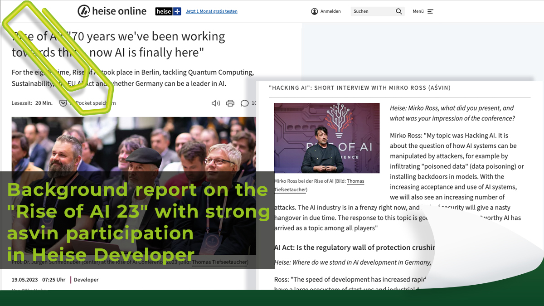
Task: Print the article using the printer icon
Action: 230,103
